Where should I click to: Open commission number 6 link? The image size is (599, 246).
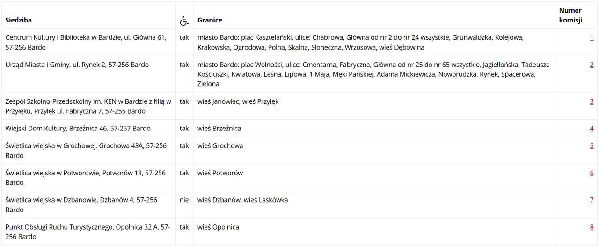(592, 173)
